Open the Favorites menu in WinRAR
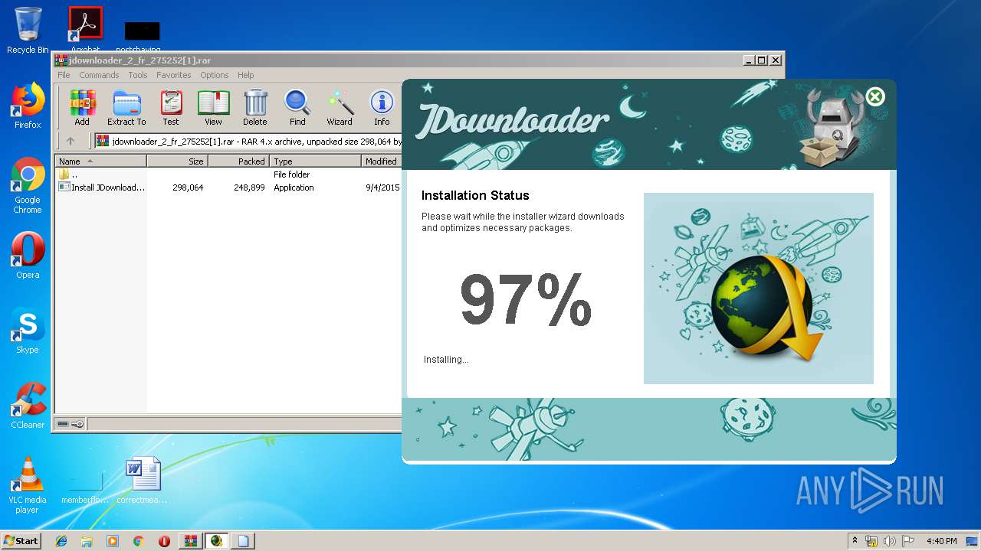Screen dimensions: 981x551 (174, 75)
